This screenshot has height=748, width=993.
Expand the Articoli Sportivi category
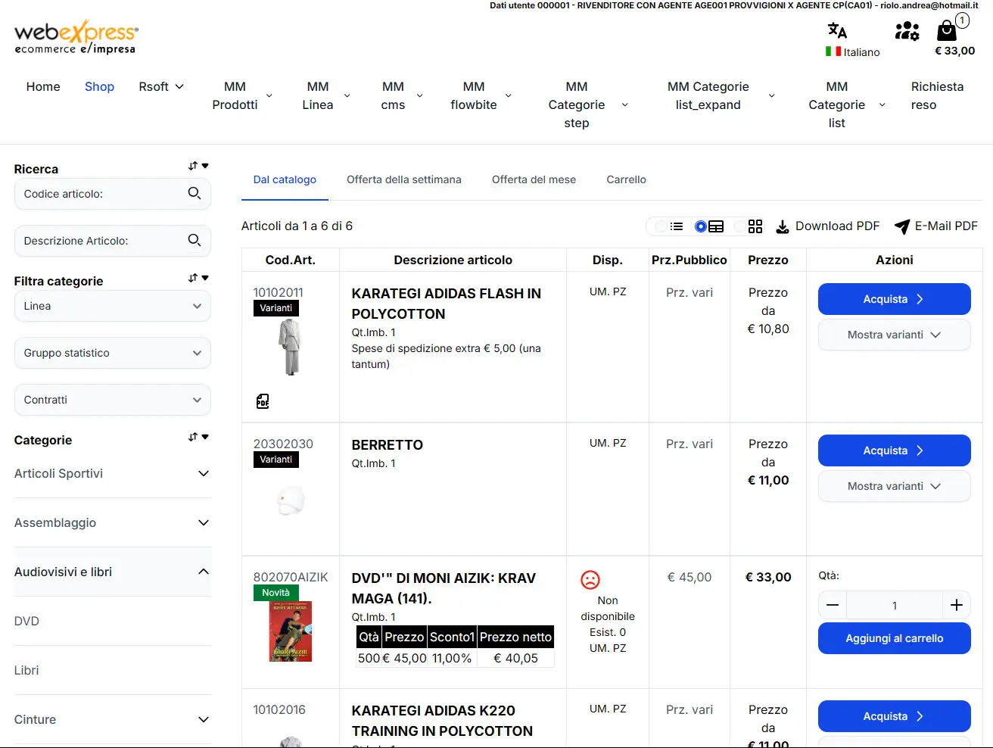click(x=203, y=474)
